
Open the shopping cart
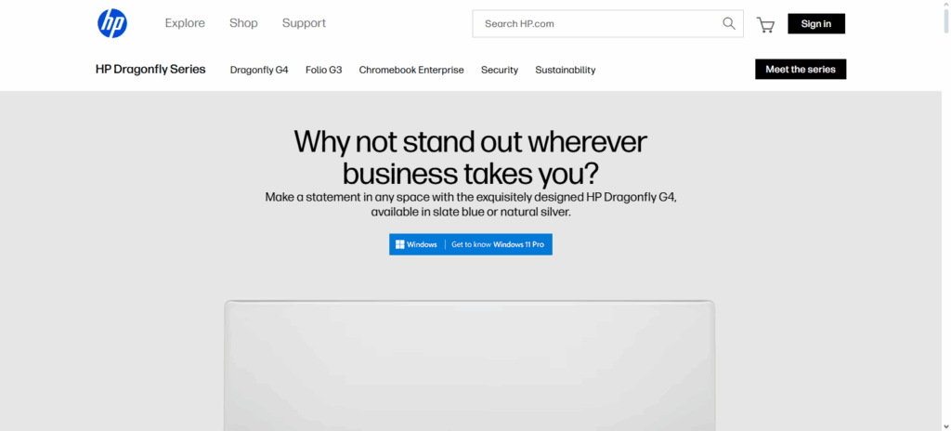click(x=765, y=25)
